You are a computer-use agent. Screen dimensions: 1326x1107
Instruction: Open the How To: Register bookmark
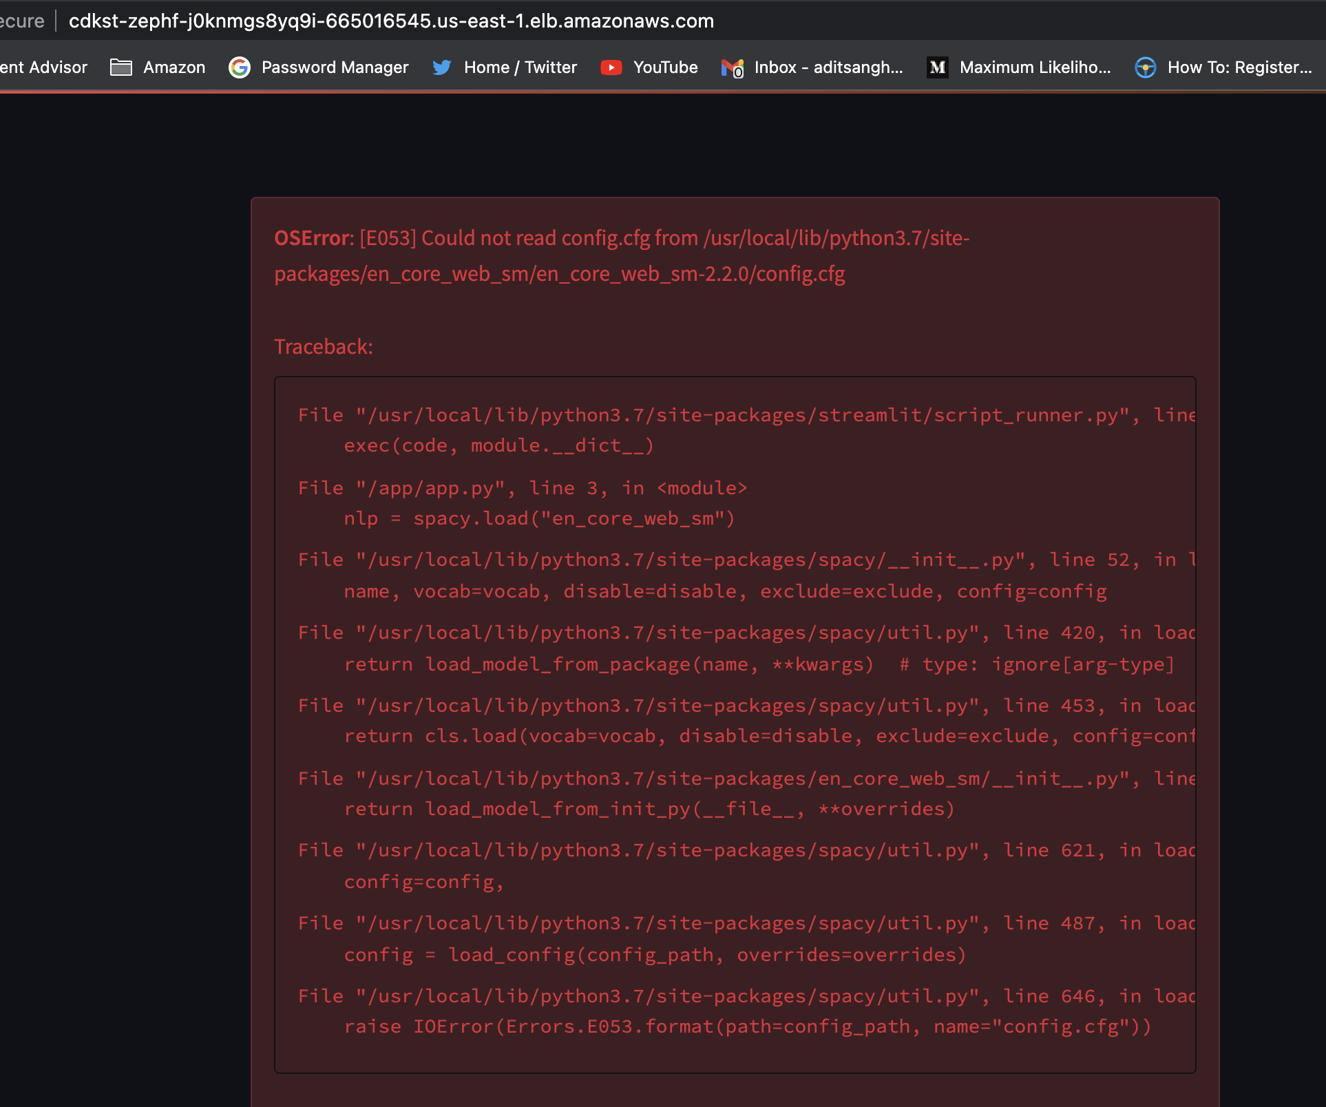1239,67
